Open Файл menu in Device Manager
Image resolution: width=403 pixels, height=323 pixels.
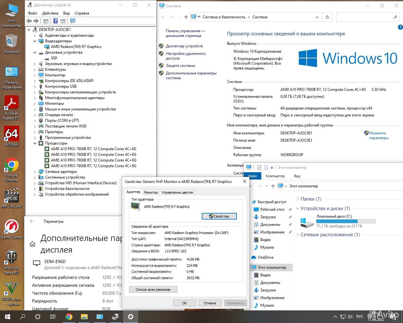click(x=33, y=13)
